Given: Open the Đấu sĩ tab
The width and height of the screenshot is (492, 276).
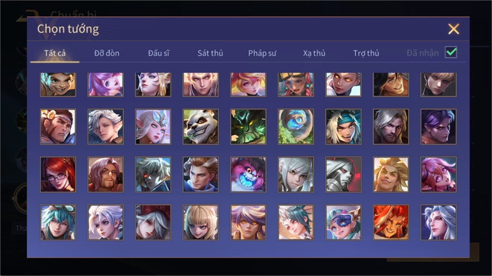Looking at the screenshot, I should 159,53.
